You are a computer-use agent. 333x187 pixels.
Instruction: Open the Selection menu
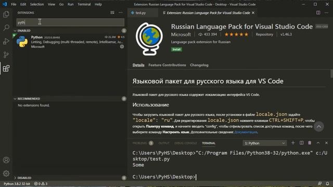(37, 4)
